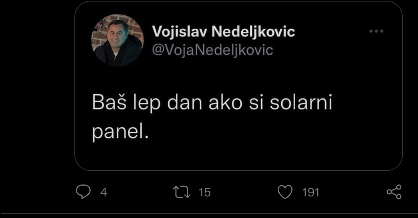
Task: Reply using the speech bubble icon
Action: (x=83, y=192)
